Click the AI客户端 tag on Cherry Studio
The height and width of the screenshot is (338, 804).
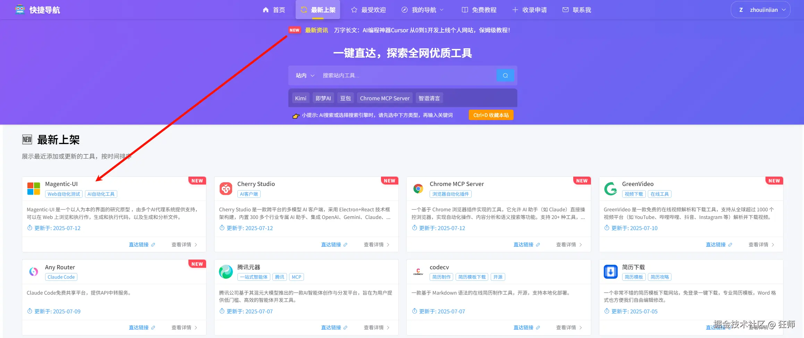click(x=249, y=194)
